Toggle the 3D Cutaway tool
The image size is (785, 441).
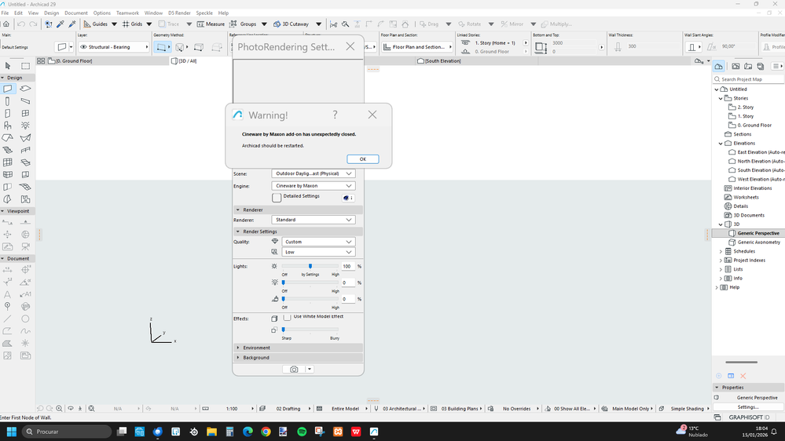tap(291, 24)
